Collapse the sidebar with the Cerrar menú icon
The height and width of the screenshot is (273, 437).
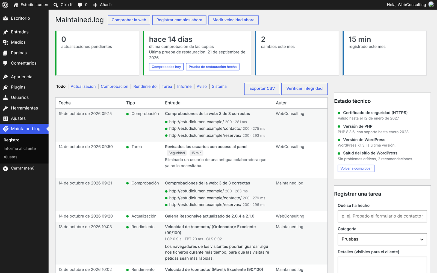[x=5, y=168]
